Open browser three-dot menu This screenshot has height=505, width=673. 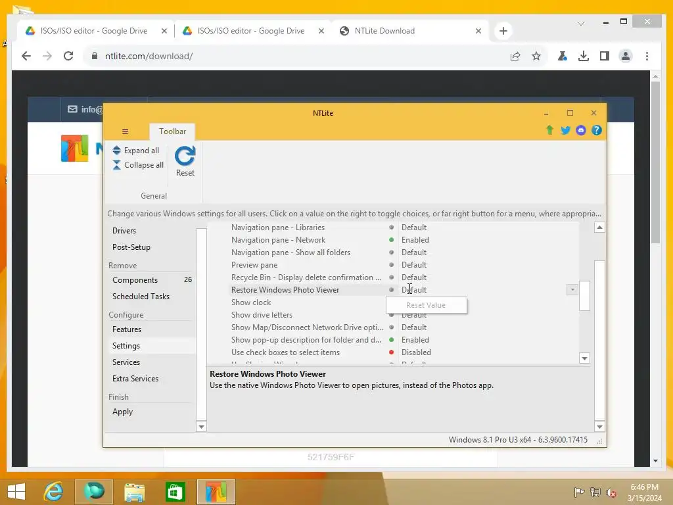coord(647,56)
